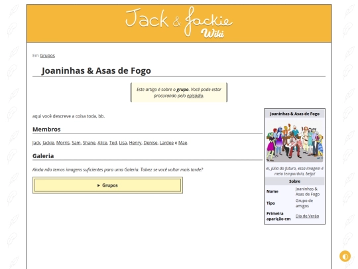
Task: Open Morris's member page link
Action: (x=63, y=143)
